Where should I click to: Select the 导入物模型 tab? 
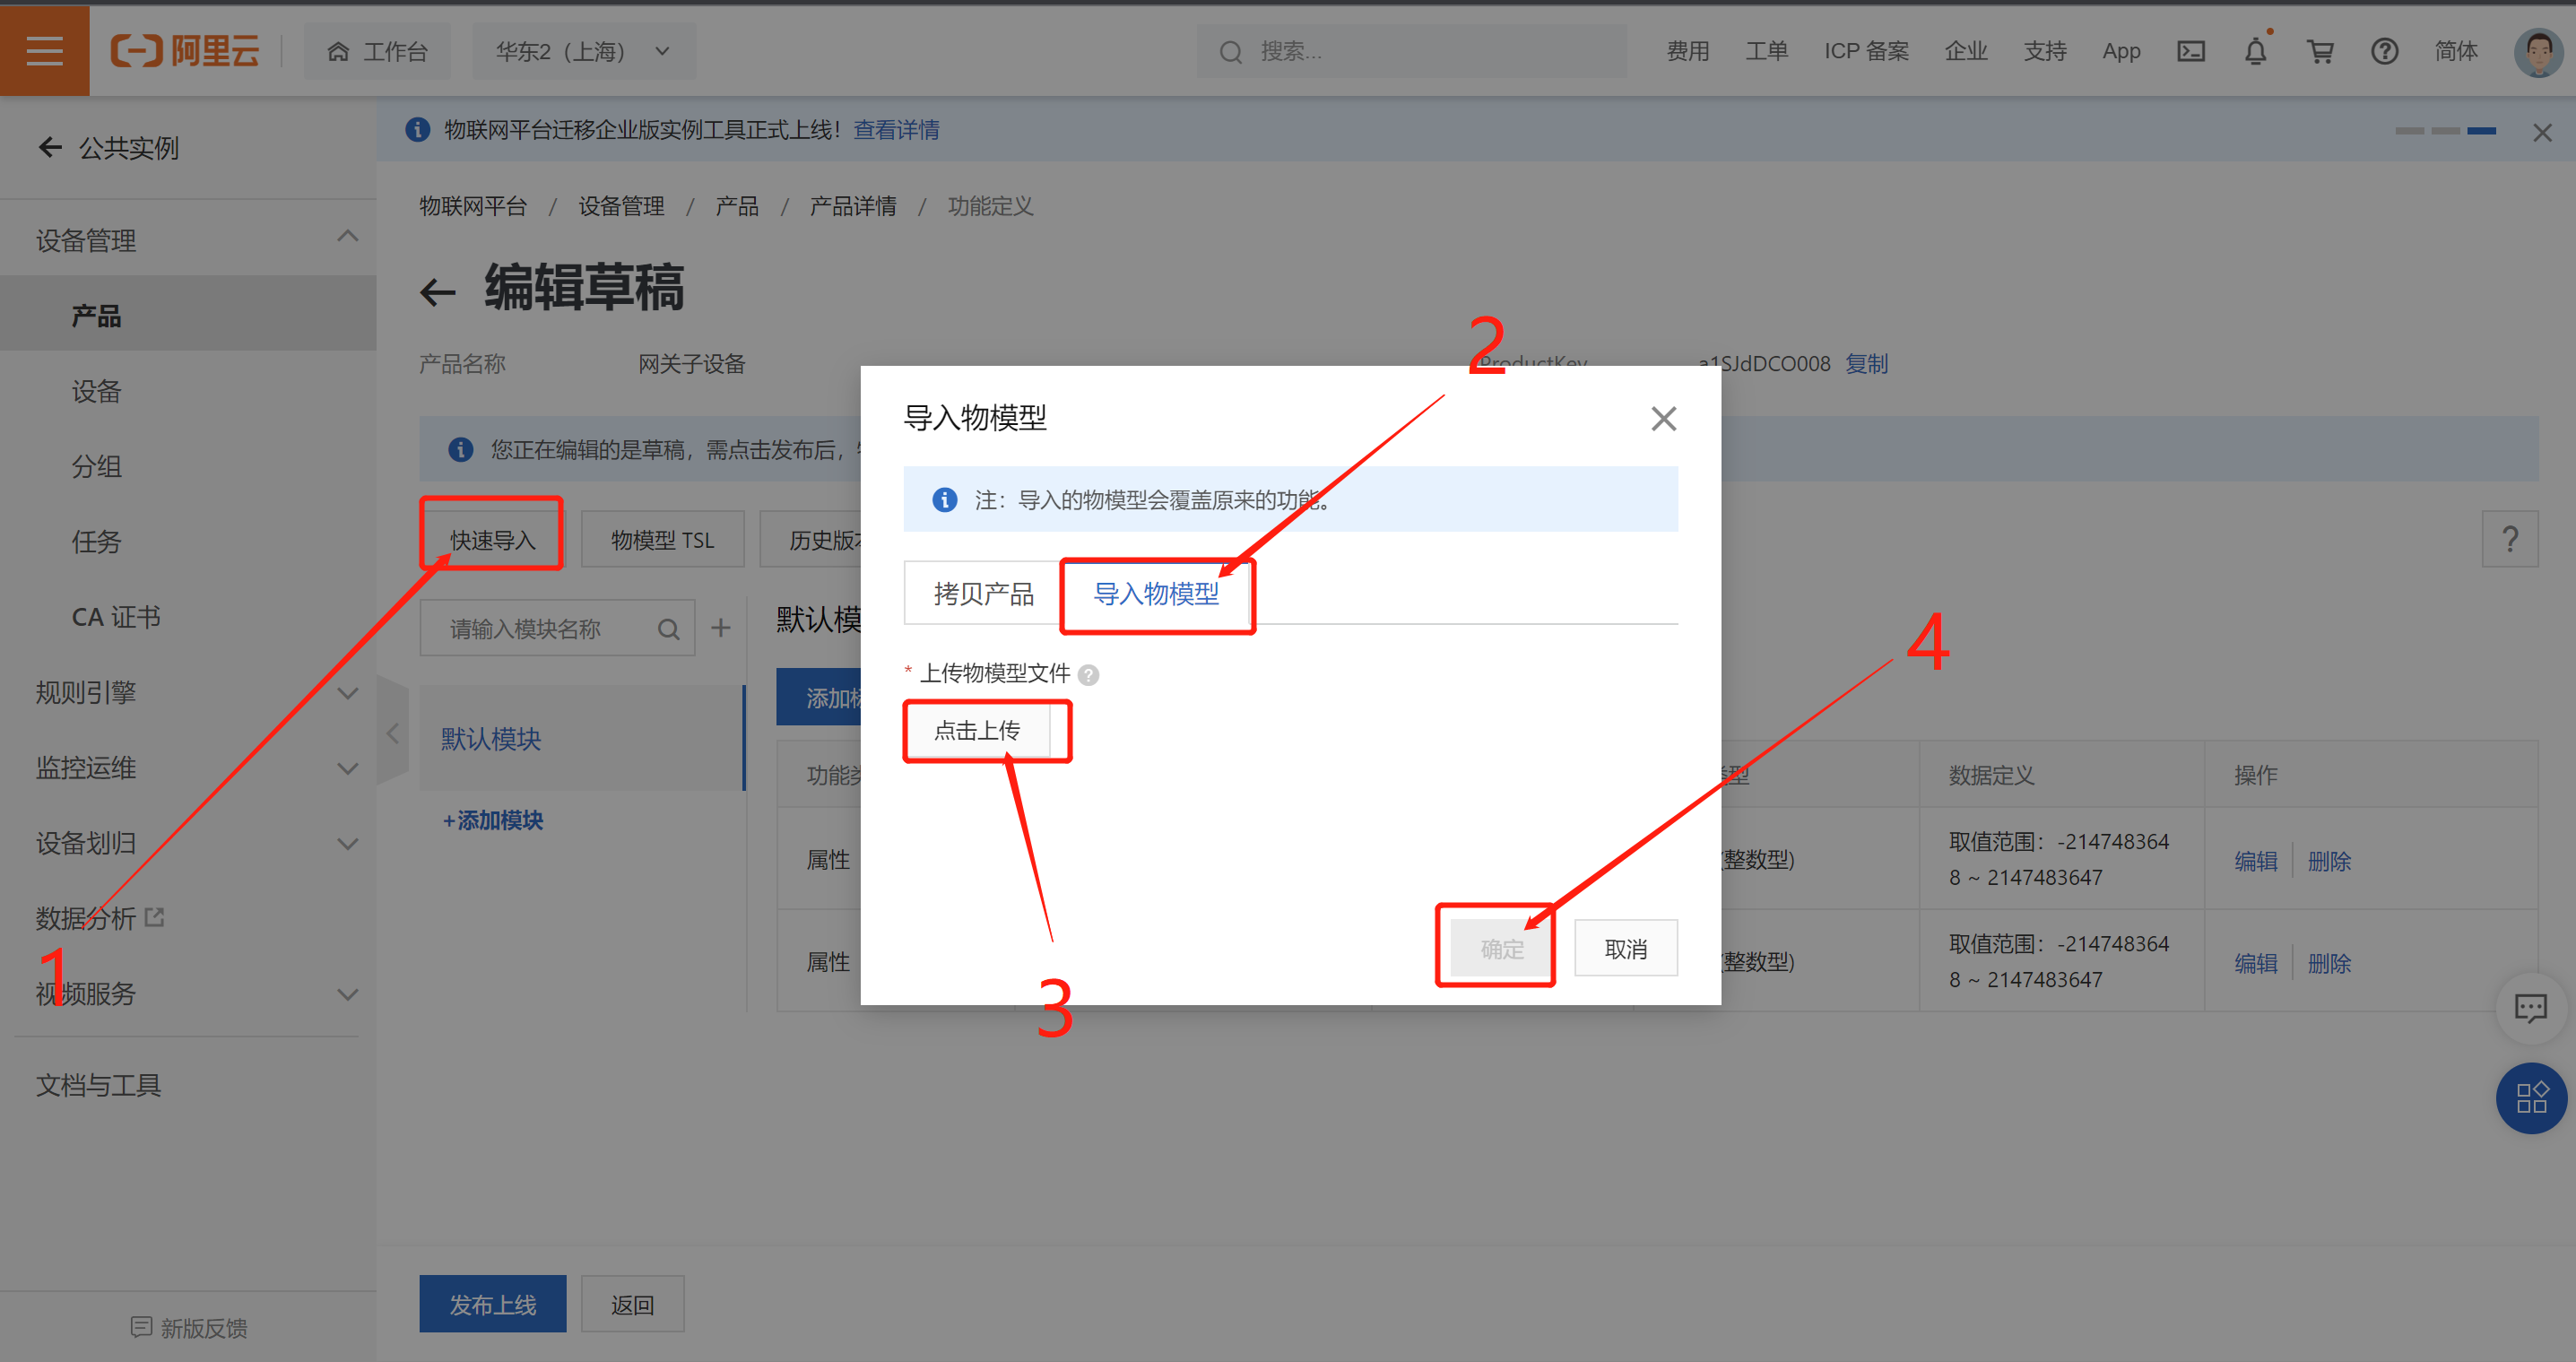[x=1156, y=594]
